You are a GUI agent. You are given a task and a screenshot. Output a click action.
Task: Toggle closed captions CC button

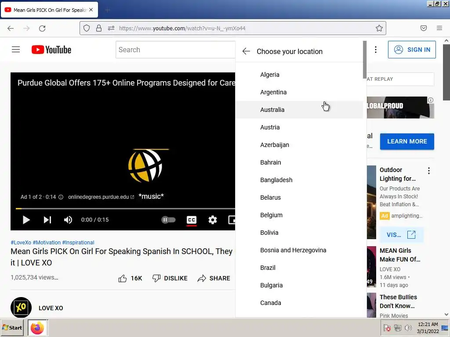pyautogui.click(x=192, y=220)
